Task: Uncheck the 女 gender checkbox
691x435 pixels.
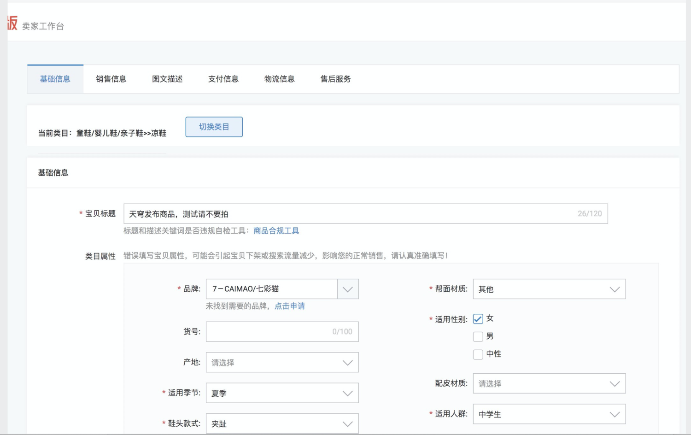Action: tap(478, 318)
